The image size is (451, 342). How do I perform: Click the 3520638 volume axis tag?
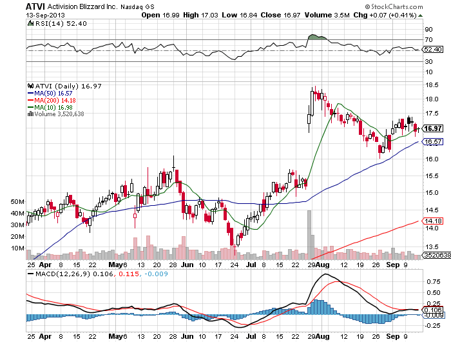point(437,255)
